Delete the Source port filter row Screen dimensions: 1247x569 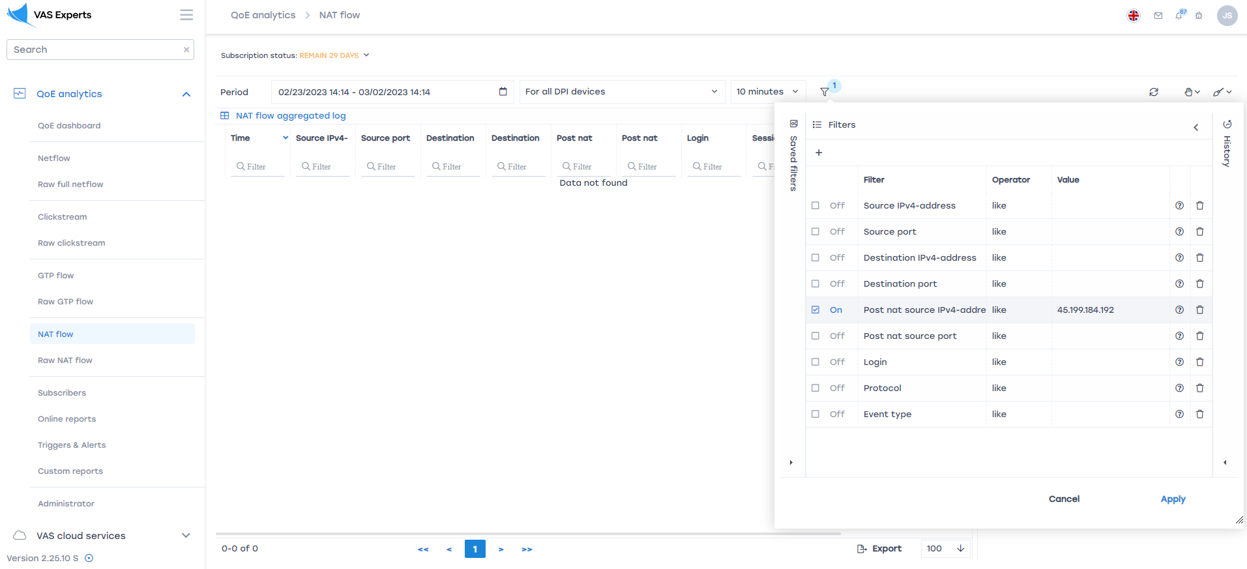(x=1199, y=231)
